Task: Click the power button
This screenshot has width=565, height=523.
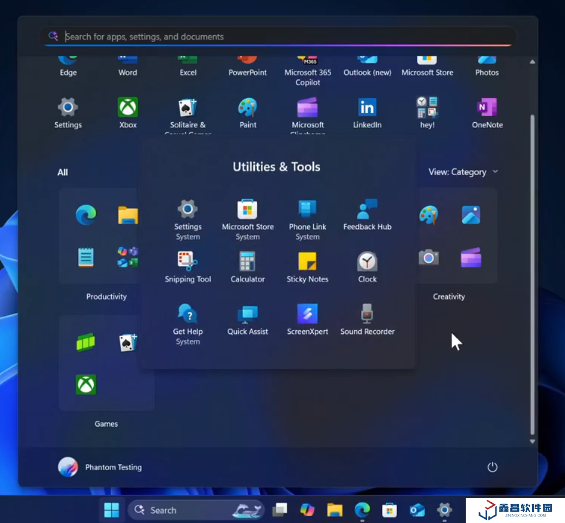Action: 492,467
